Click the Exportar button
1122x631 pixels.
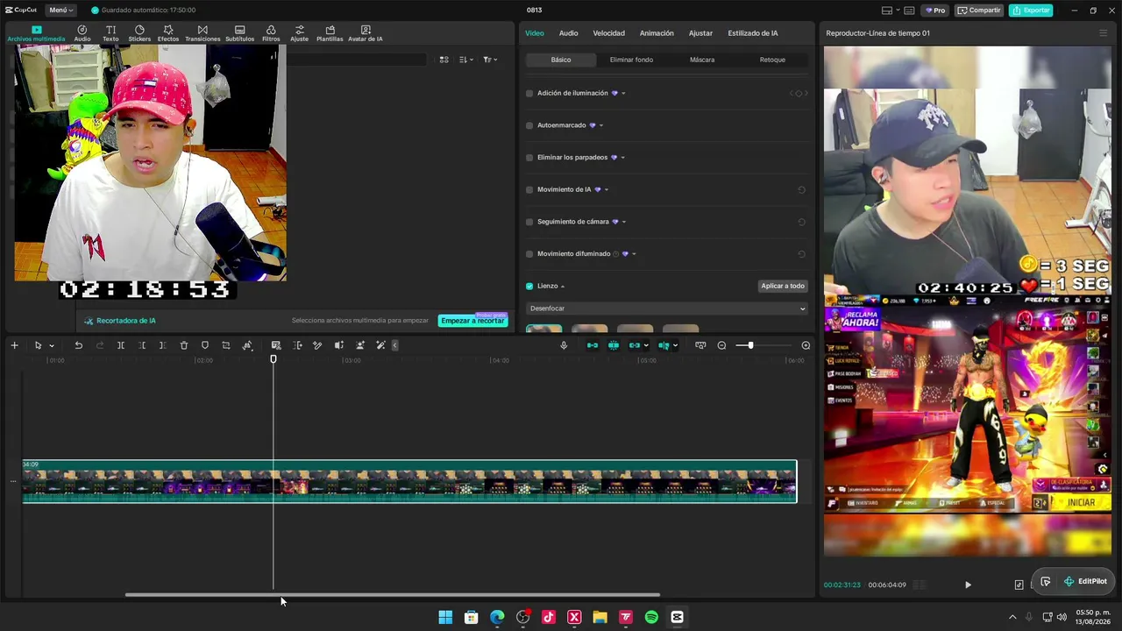coord(1031,11)
